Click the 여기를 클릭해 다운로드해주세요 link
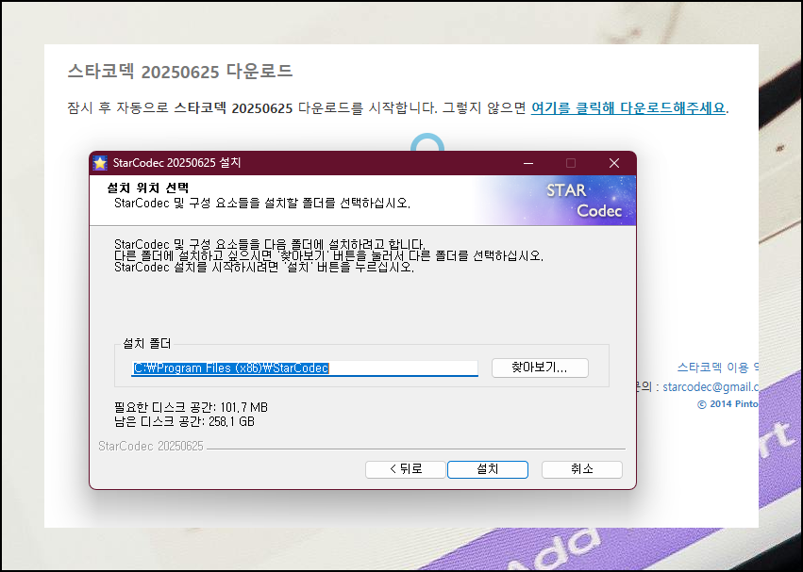Screen dimensions: 803x572 (628, 108)
